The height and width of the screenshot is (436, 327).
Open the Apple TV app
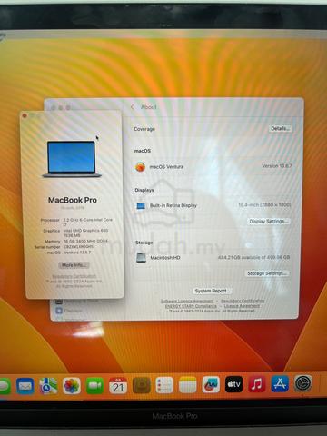pyautogui.click(x=233, y=384)
